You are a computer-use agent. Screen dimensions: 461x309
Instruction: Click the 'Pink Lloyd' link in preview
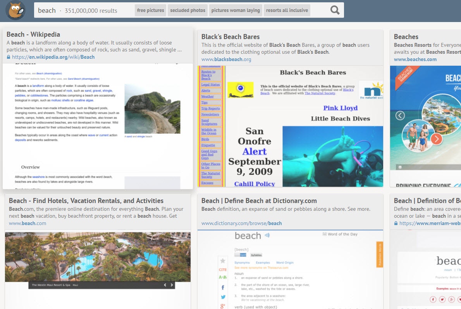click(x=341, y=108)
